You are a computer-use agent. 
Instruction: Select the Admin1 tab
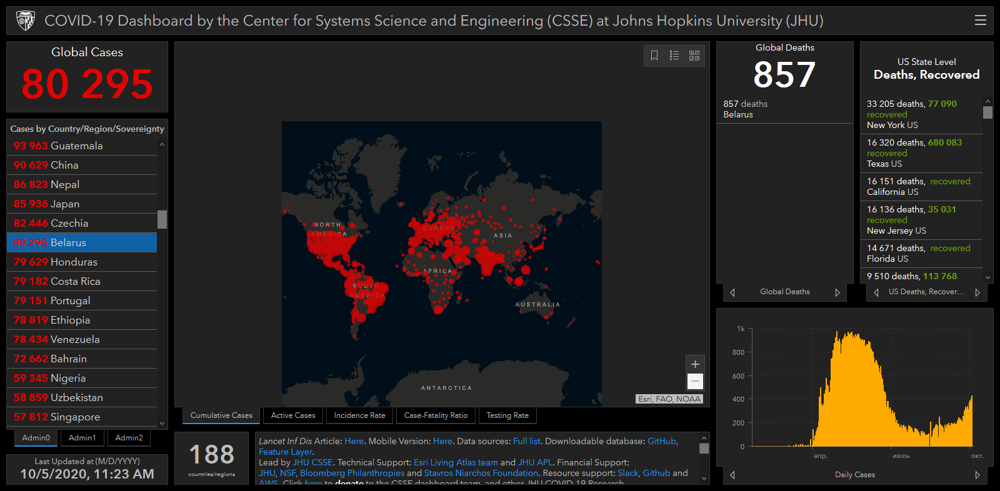pyautogui.click(x=82, y=438)
